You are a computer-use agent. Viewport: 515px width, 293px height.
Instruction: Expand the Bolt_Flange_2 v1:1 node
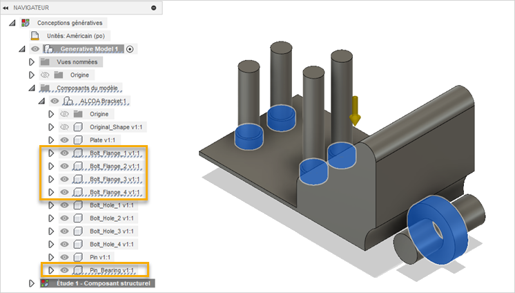[51, 166]
